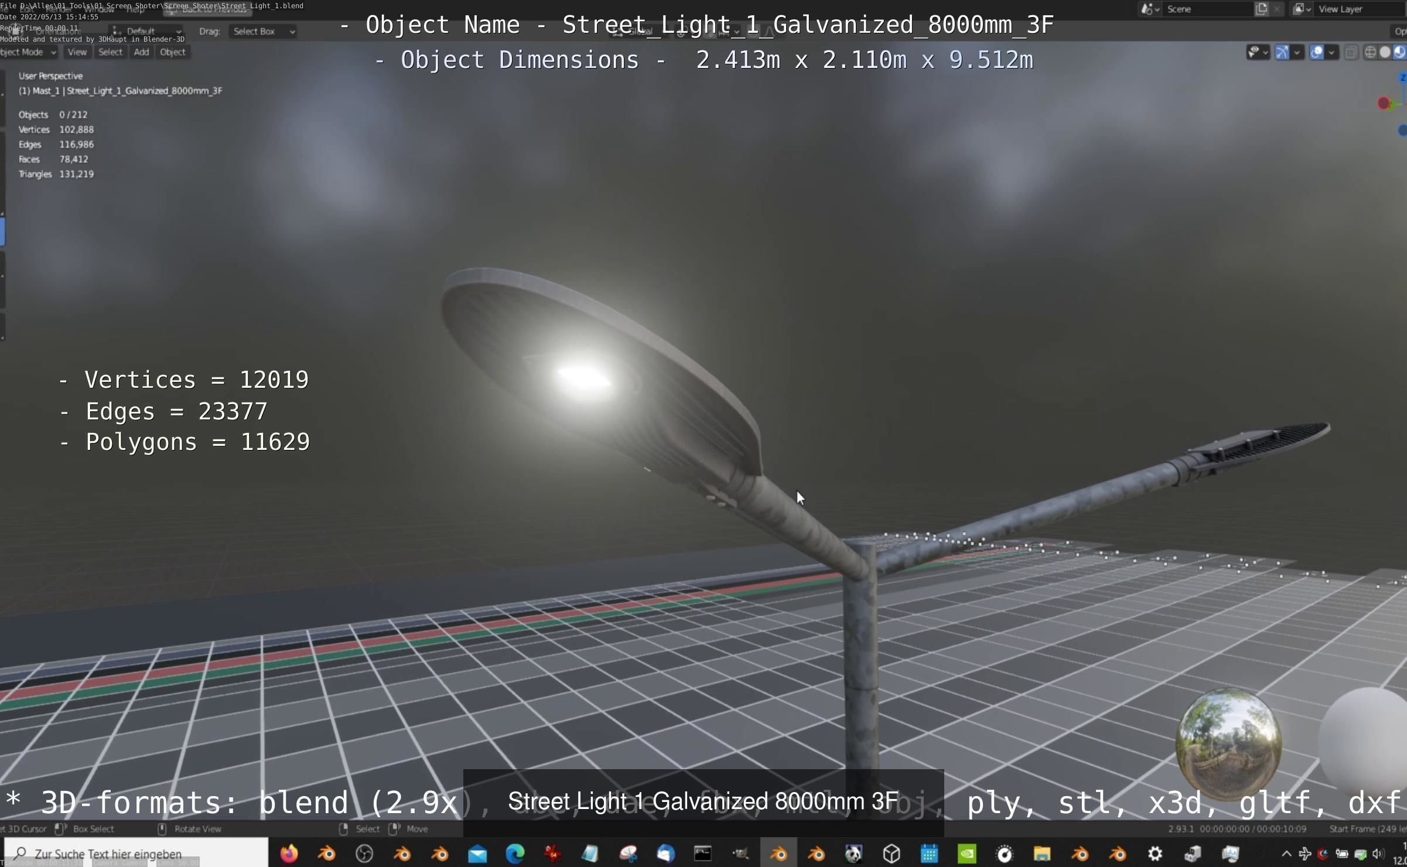Click the red X axis gizmo ball
The height and width of the screenshot is (867, 1407).
click(x=1384, y=104)
